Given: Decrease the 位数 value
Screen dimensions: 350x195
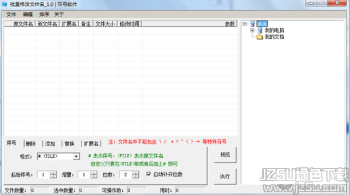Looking at the screenshot, I should [136, 176].
